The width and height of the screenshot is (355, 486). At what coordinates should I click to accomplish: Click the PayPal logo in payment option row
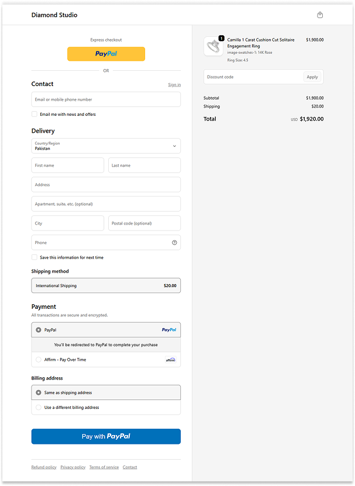(169, 330)
